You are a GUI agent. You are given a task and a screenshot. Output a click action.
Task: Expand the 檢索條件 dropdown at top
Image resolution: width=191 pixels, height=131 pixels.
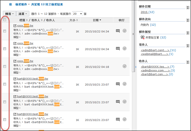22,4
